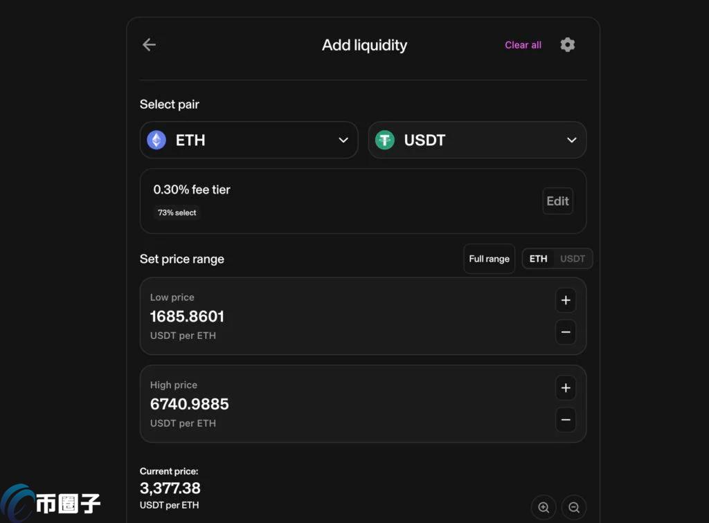Click the zoom in magnifier icon
Screen dimensions: 709x523
tap(544, 508)
